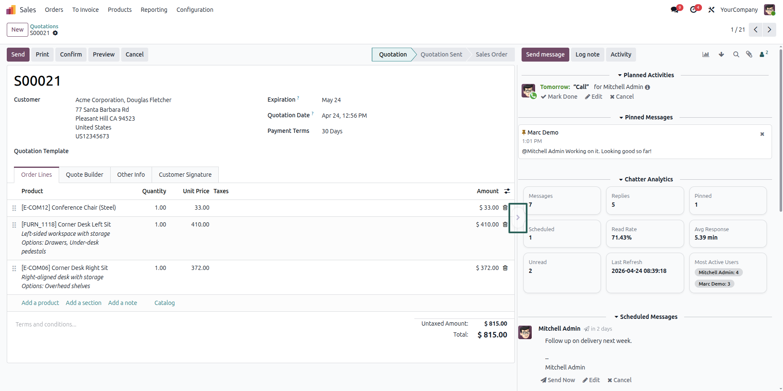Open conversations messaging icon with badge 9
Screen dimensions: 783x391
[675, 10]
